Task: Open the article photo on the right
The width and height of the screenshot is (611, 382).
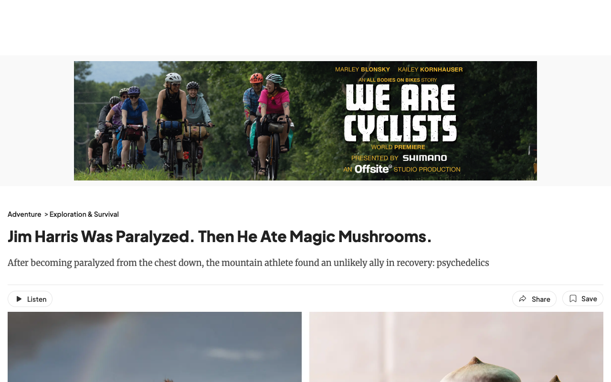Action: [456, 347]
